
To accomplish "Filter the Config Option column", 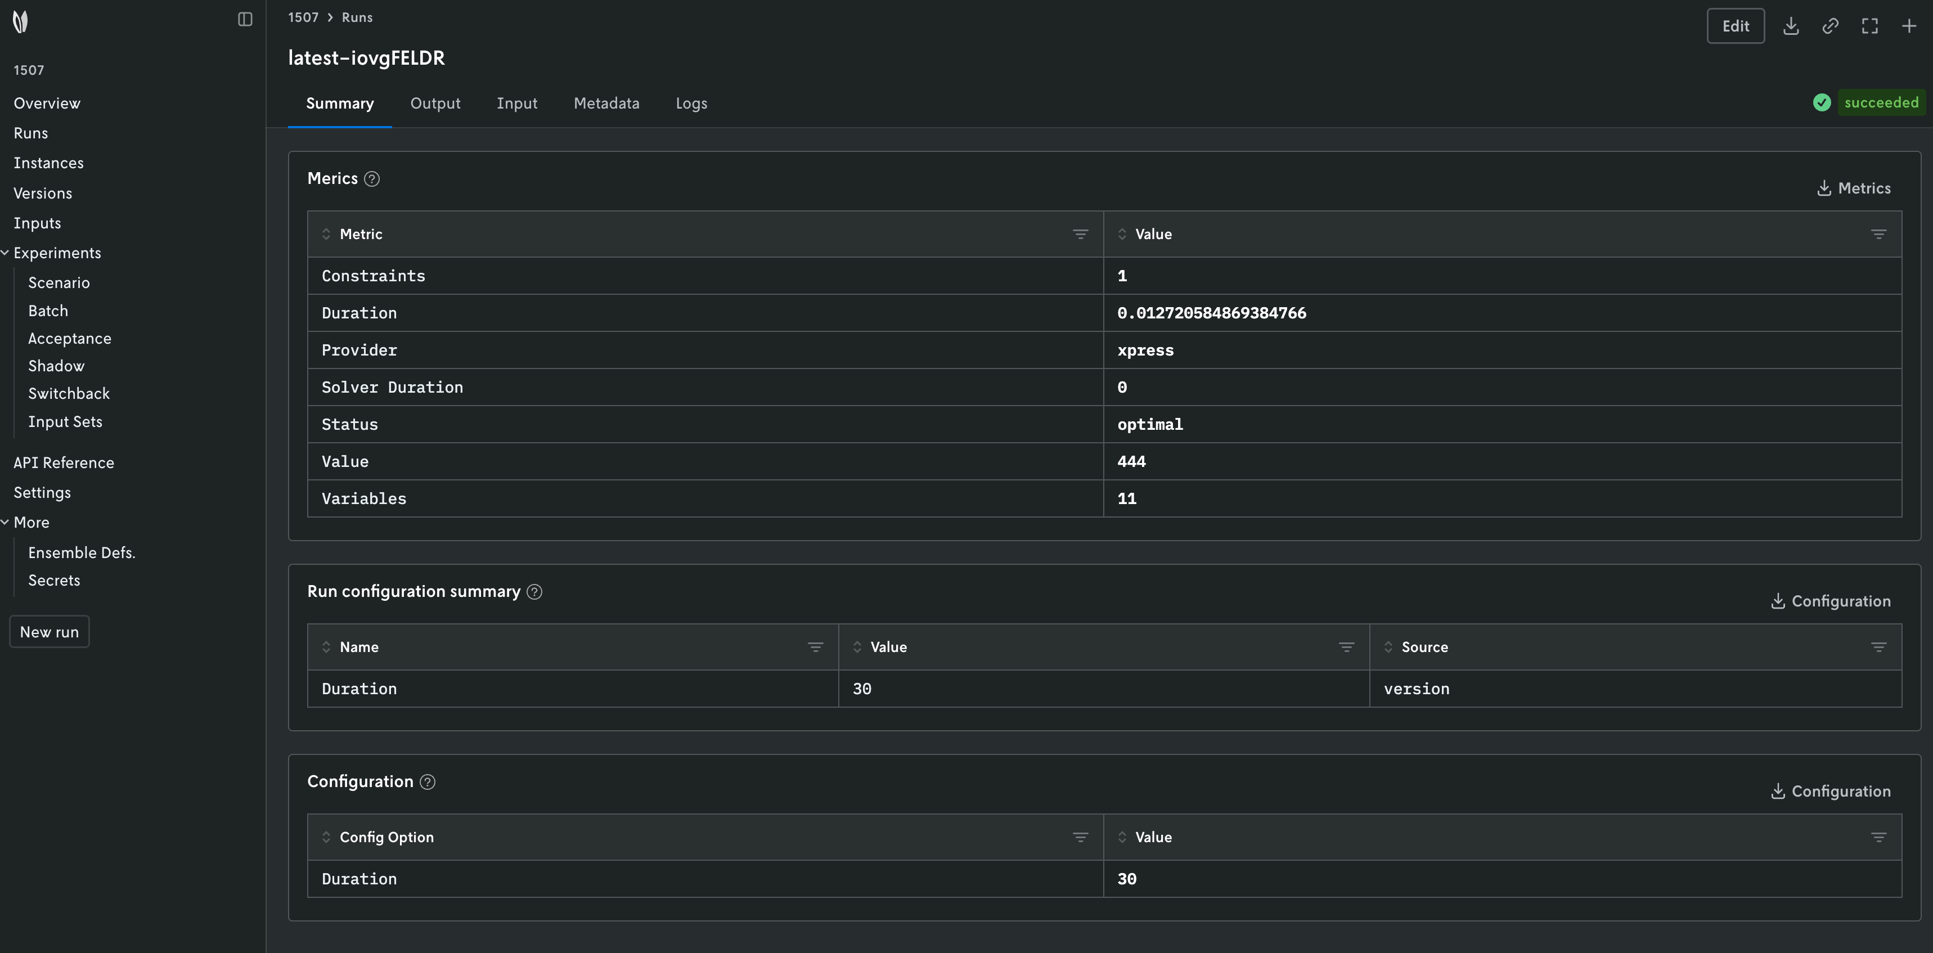I will [1080, 838].
